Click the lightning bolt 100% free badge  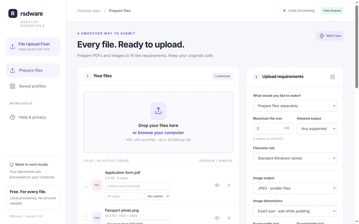(330, 36)
